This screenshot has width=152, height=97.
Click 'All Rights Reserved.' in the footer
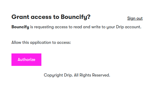[x=92, y=75]
